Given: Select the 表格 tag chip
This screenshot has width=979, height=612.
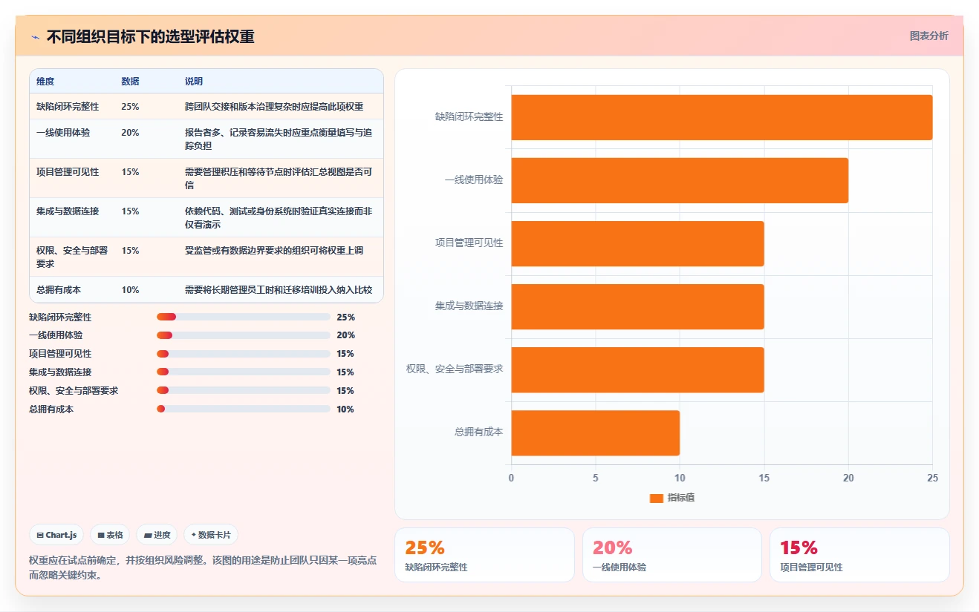Looking at the screenshot, I should pos(110,535).
